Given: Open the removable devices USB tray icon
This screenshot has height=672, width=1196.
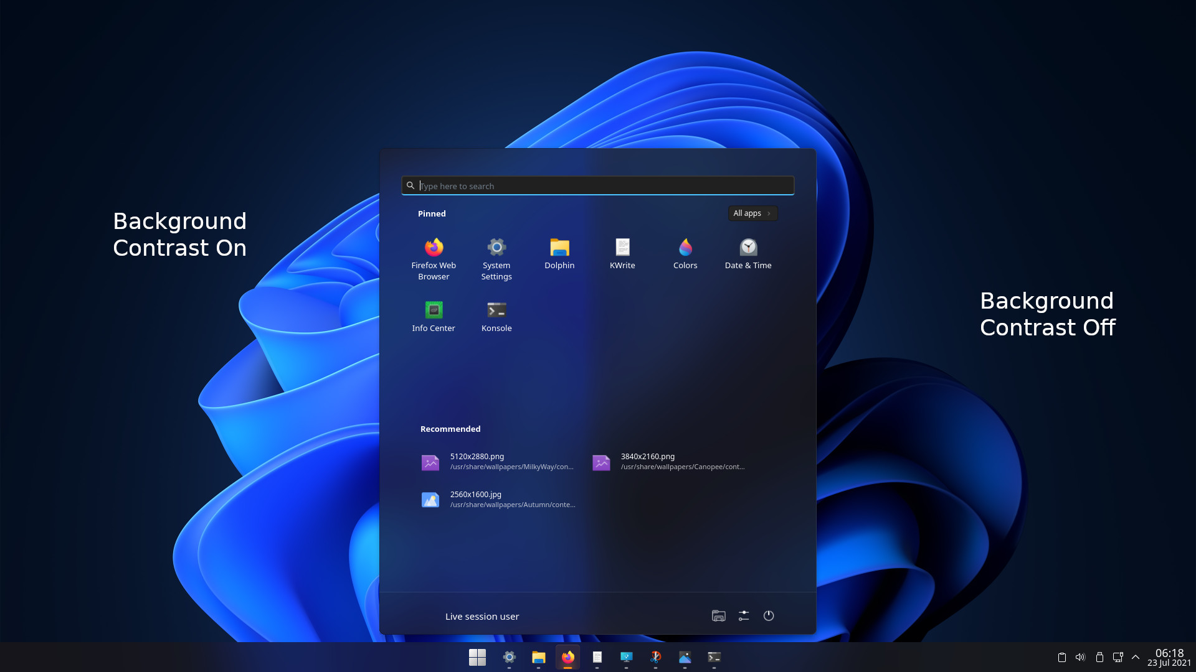Looking at the screenshot, I should point(1099,657).
